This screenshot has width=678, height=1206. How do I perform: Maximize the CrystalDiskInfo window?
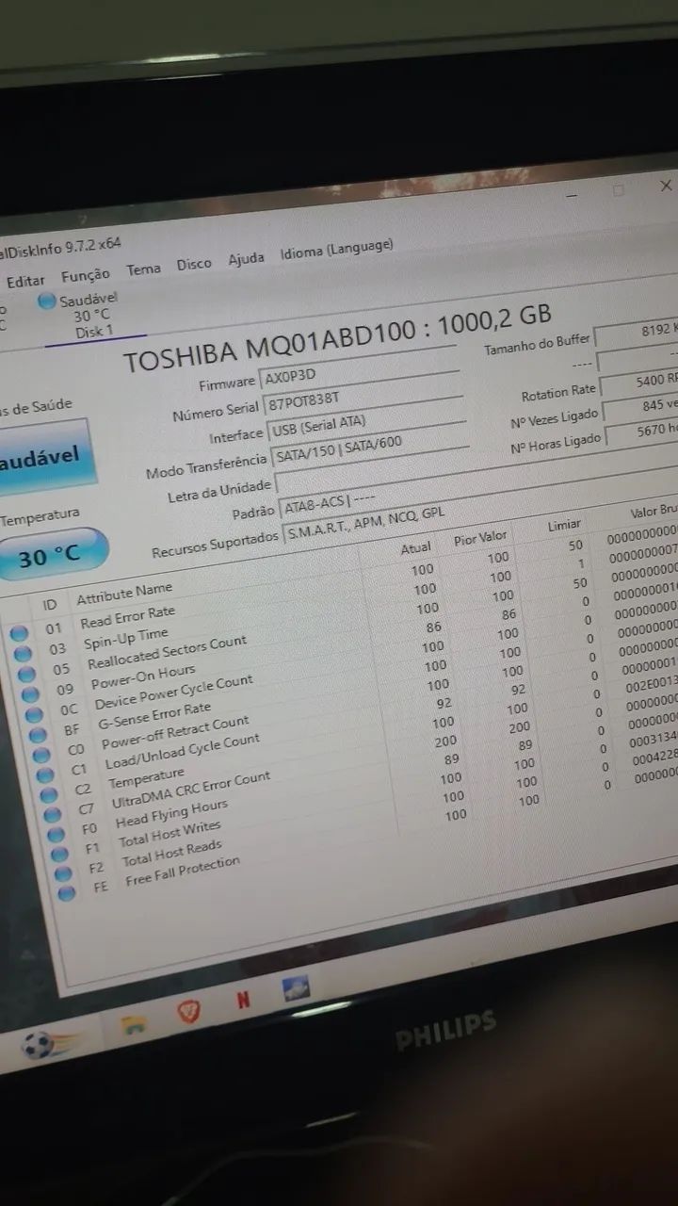[x=619, y=189]
